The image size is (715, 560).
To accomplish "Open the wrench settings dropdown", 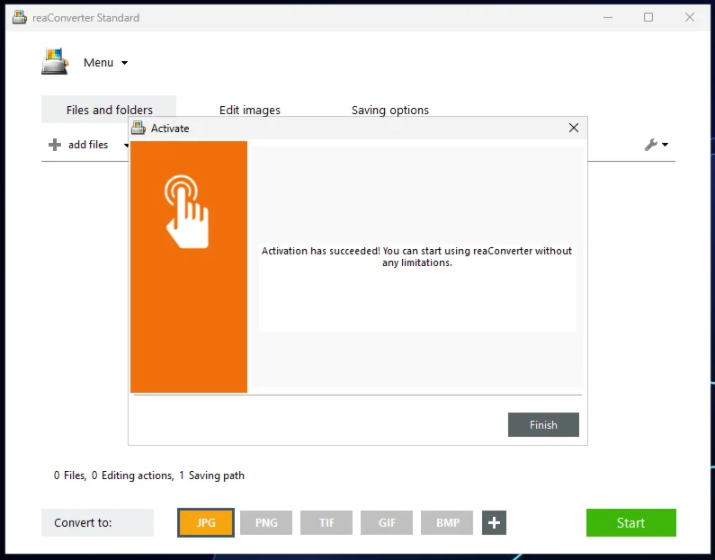I will (x=651, y=145).
